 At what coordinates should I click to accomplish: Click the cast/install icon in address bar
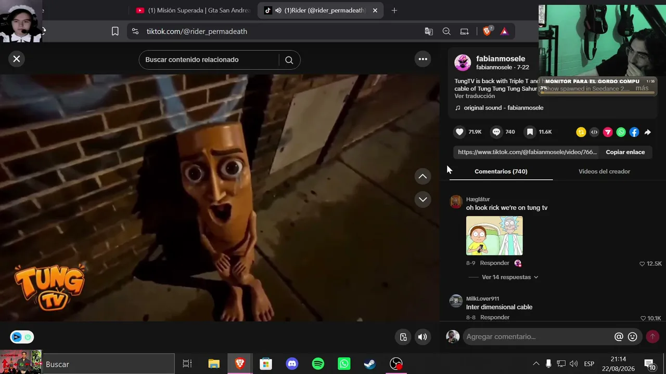[465, 31]
